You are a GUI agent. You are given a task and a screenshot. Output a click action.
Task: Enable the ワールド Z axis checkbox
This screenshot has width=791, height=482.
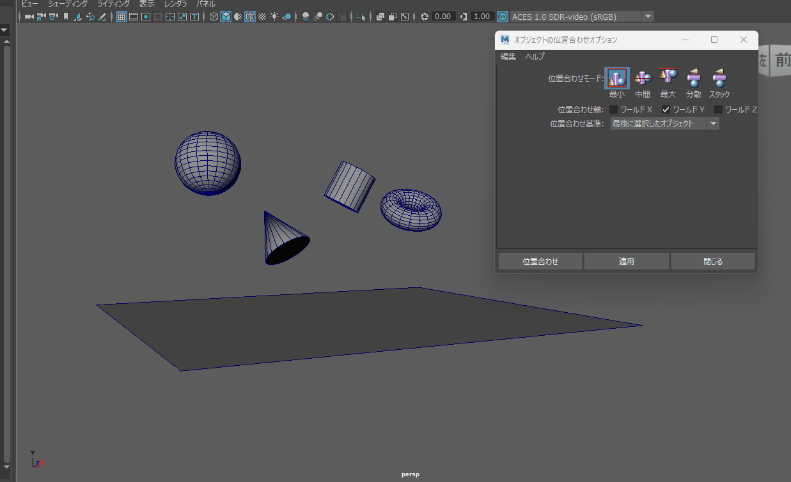coord(718,110)
